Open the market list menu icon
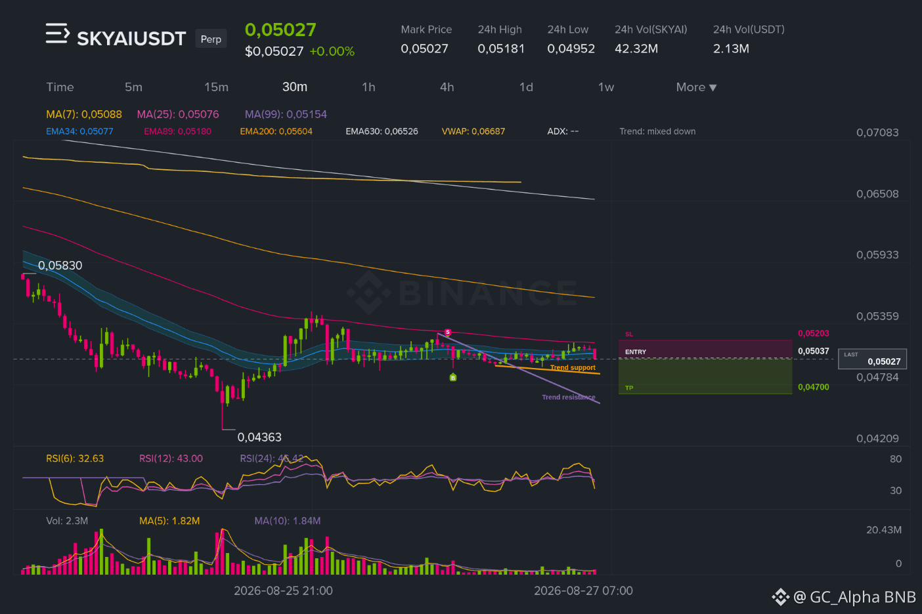 57,33
